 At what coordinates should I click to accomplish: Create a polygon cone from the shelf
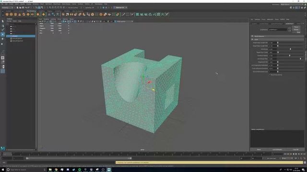coord(20,14)
